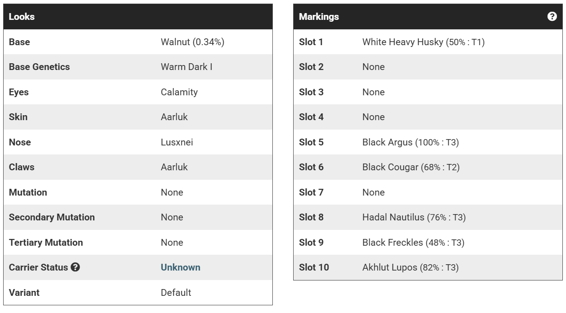Open the Unknown carrier status link
The image size is (566, 313).
180,267
